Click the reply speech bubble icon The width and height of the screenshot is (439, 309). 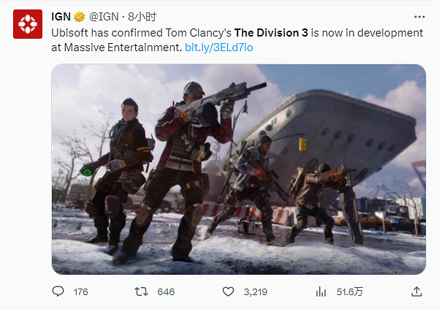(x=58, y=291)
